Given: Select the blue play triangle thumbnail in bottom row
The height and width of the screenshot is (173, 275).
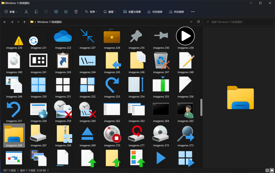Looking at the screenshot, I should pos(161,158).
